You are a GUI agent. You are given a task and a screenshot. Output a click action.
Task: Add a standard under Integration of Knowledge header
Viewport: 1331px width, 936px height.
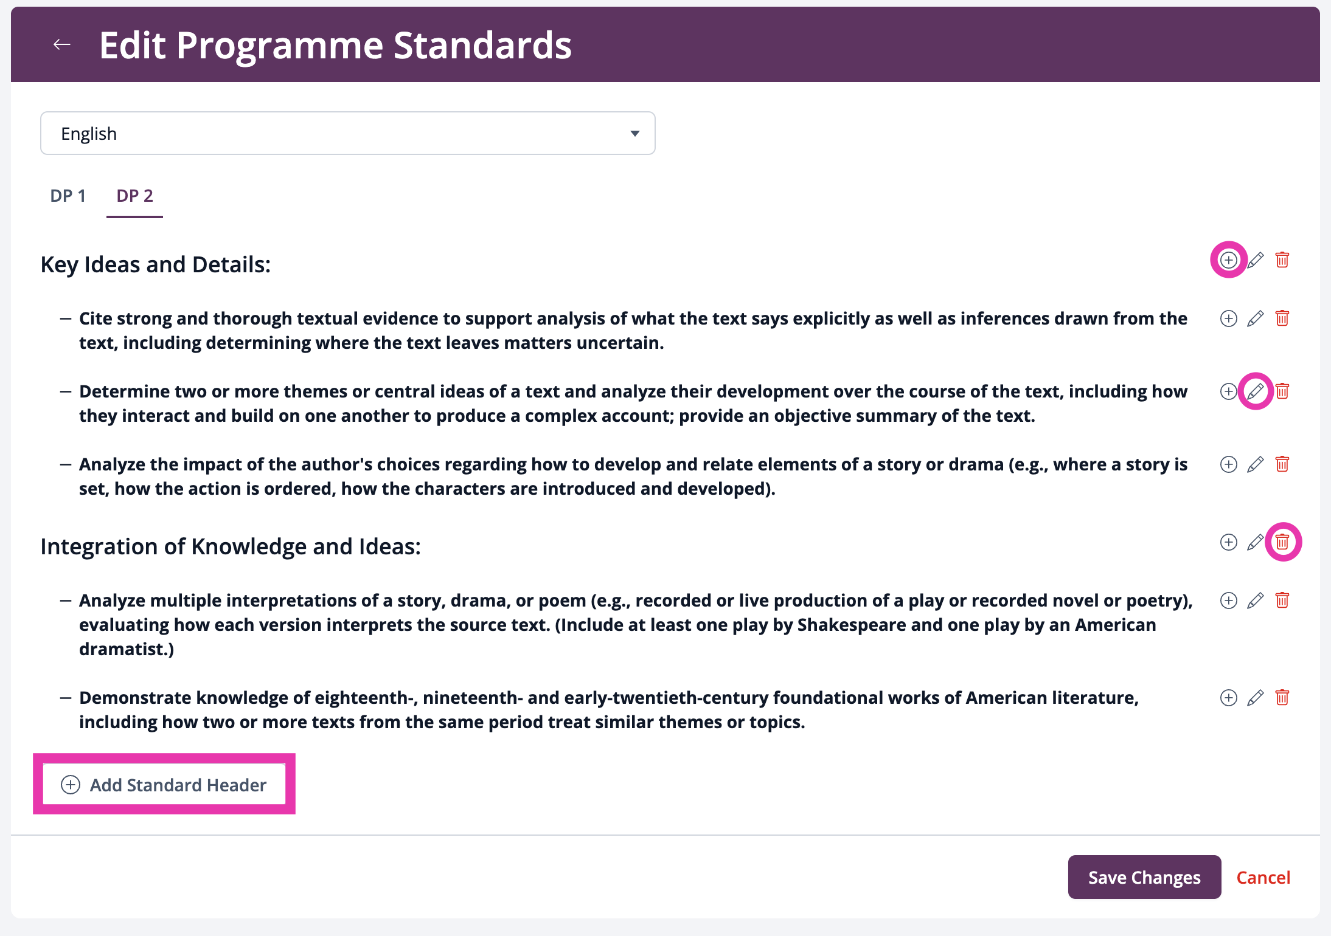[1229, 542]
